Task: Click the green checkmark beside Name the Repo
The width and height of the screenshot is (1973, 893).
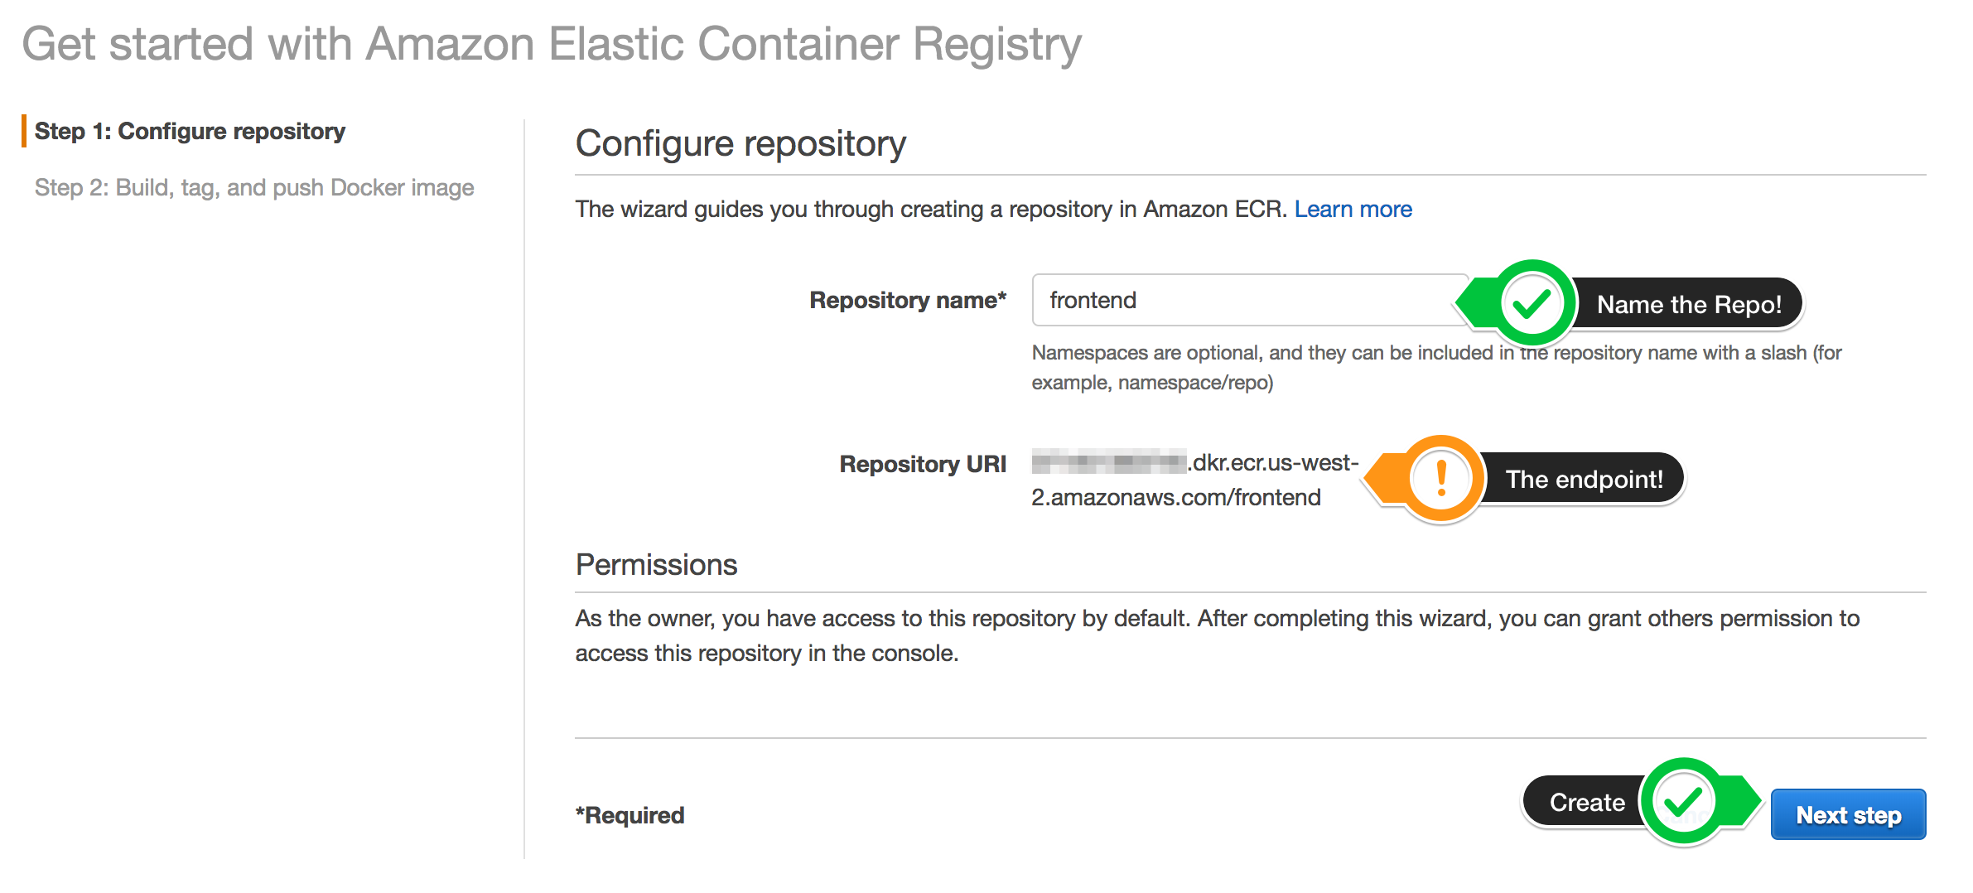Action: 1532,303
